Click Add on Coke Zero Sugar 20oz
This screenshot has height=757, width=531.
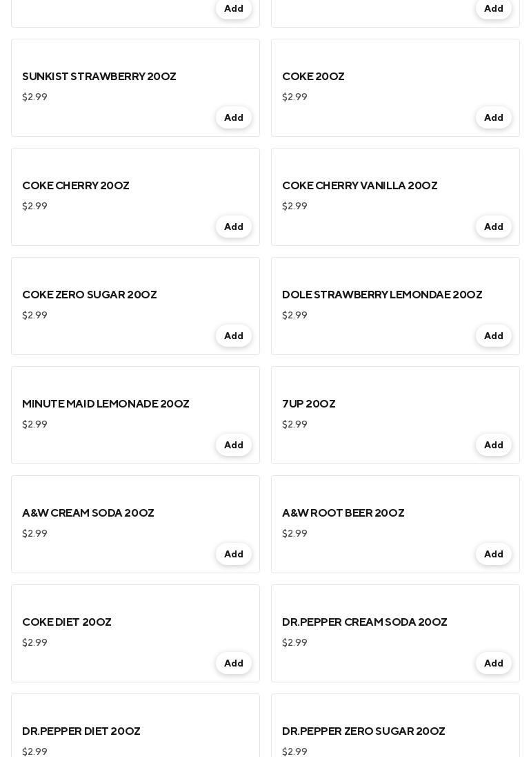pyautogui.click(x=233, y=336)
